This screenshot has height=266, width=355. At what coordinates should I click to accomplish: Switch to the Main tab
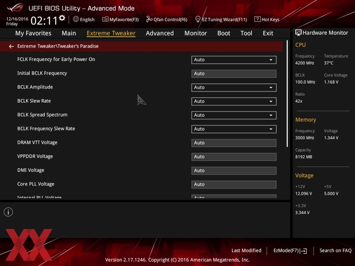tap(69, 33)
